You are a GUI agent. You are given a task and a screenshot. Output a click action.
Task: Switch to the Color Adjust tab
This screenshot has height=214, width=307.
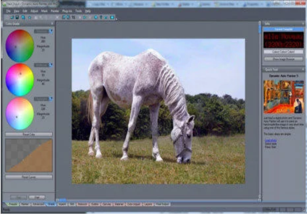point(134,204)
